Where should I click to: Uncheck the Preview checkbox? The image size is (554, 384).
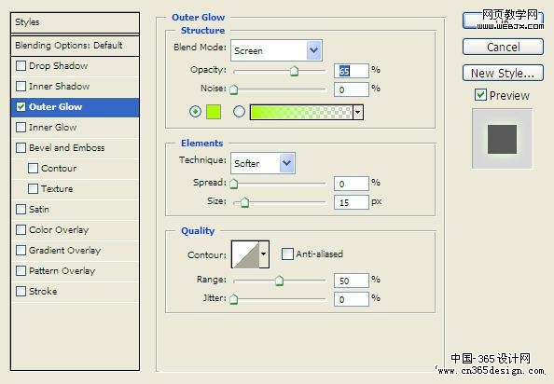pos(480,95)
